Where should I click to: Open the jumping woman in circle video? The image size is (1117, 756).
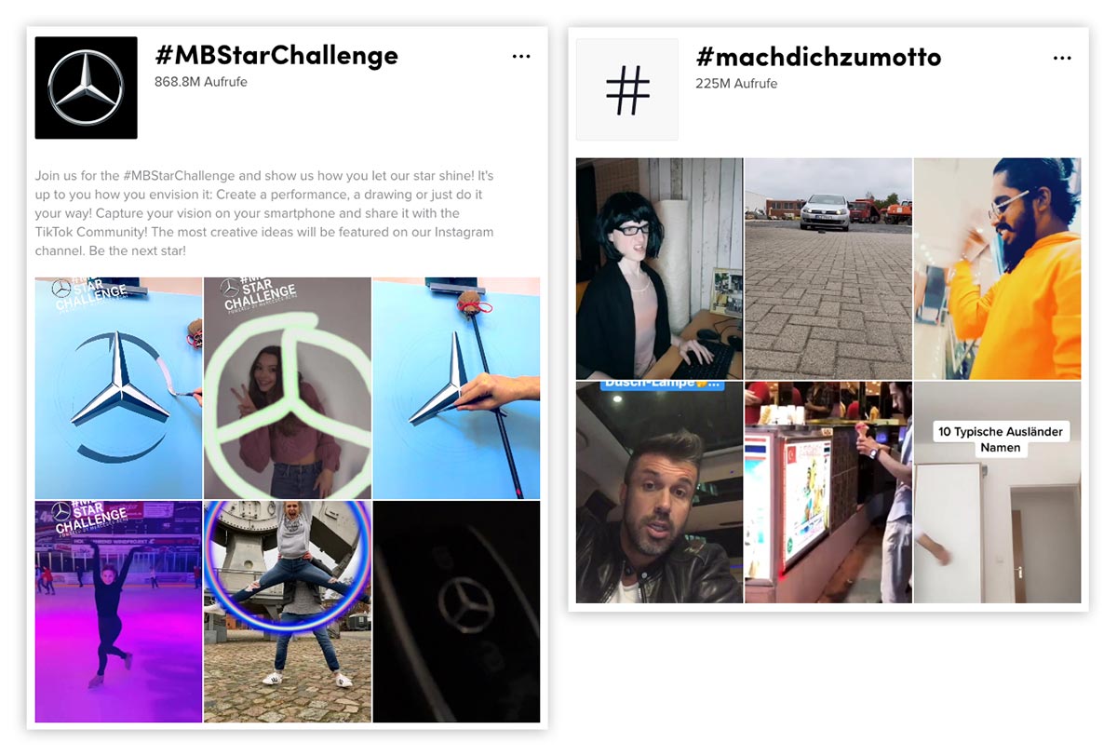287,612
